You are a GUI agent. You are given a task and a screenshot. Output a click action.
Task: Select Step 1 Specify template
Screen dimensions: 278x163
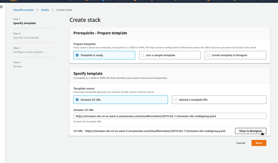pyautogui.click(x=24, y=23)
